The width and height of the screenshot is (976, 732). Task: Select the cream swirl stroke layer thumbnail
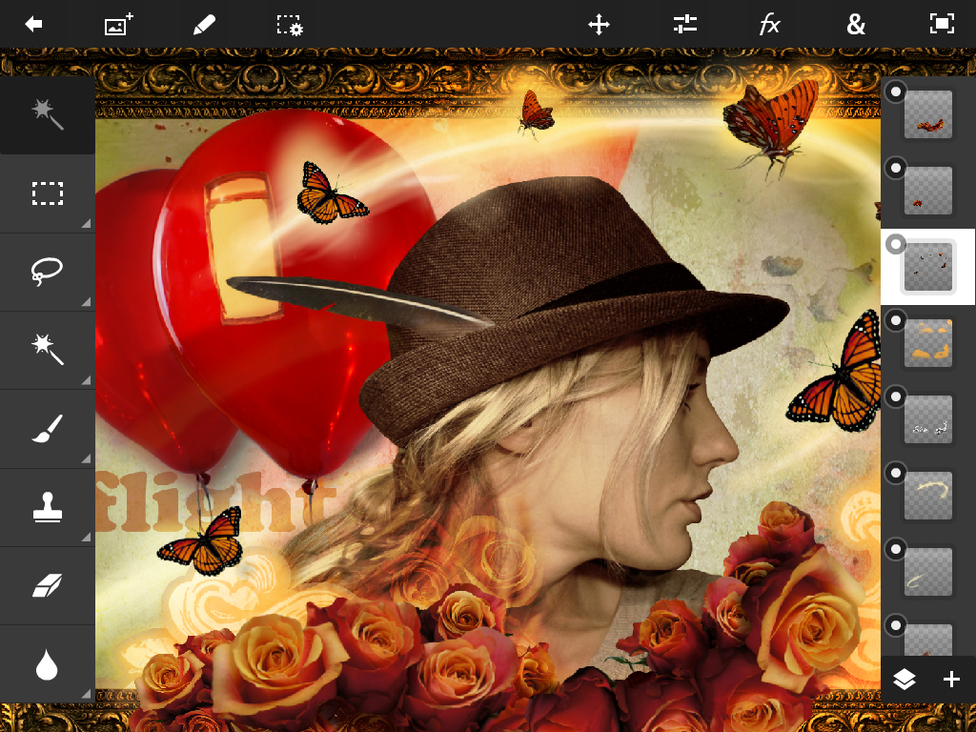point(928,496)
